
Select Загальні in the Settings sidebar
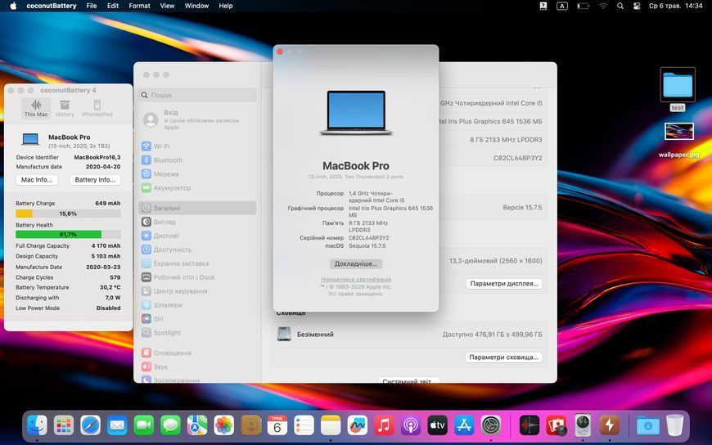[197, 208]
